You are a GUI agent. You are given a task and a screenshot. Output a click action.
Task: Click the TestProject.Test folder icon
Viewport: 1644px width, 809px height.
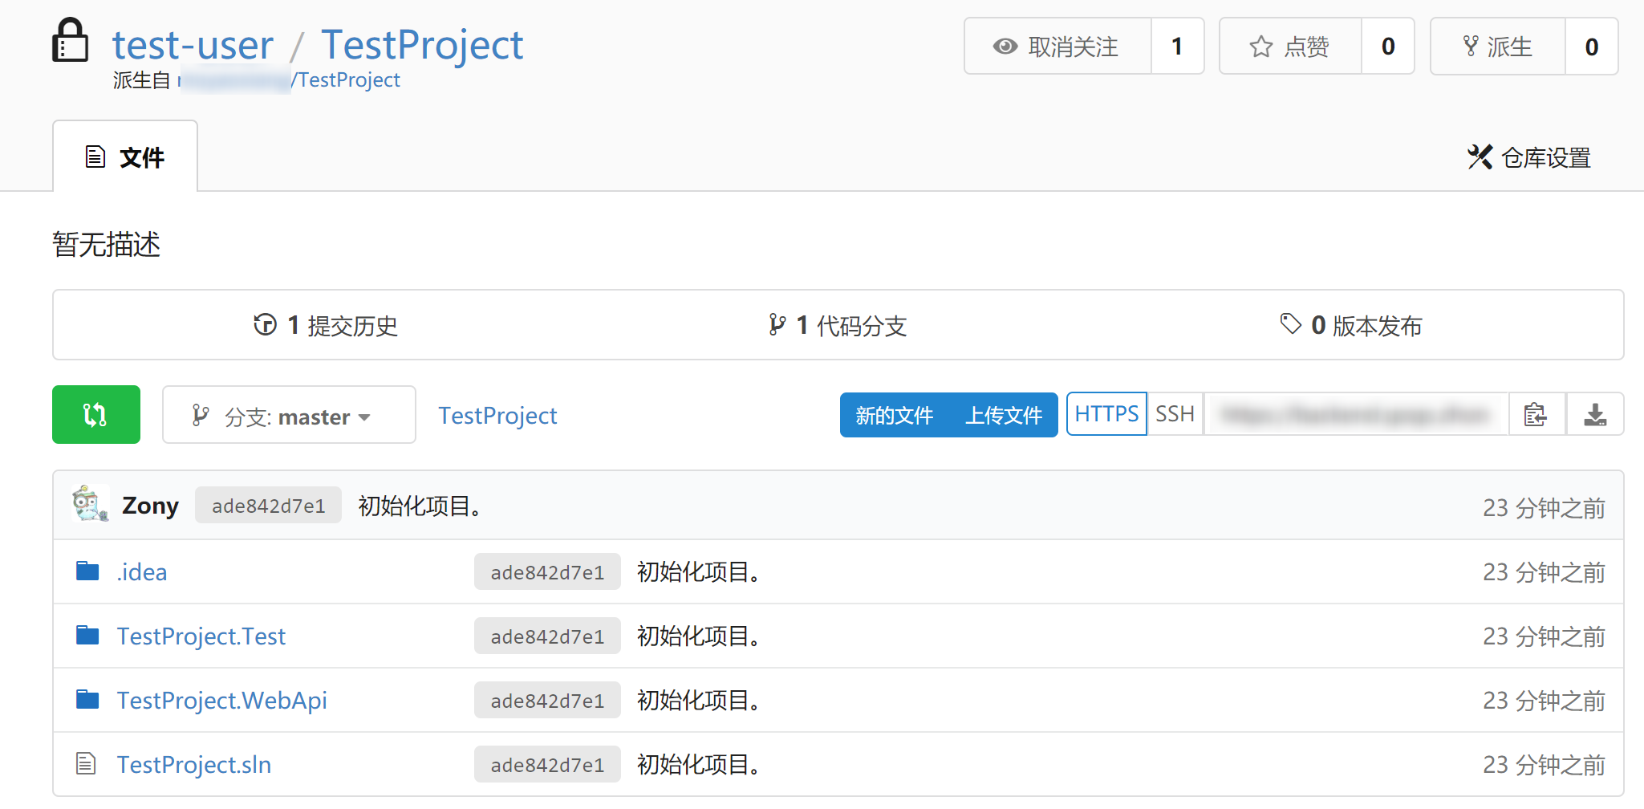tap(87, 636)
